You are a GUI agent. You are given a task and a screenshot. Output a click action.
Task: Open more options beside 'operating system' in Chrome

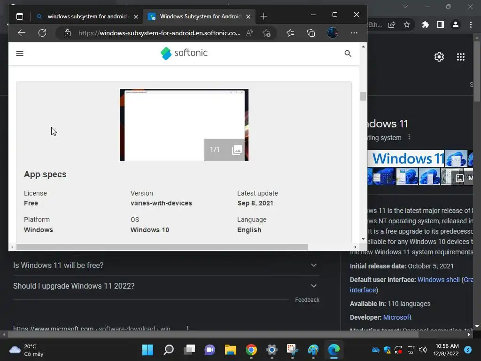(x=409, y=137)
